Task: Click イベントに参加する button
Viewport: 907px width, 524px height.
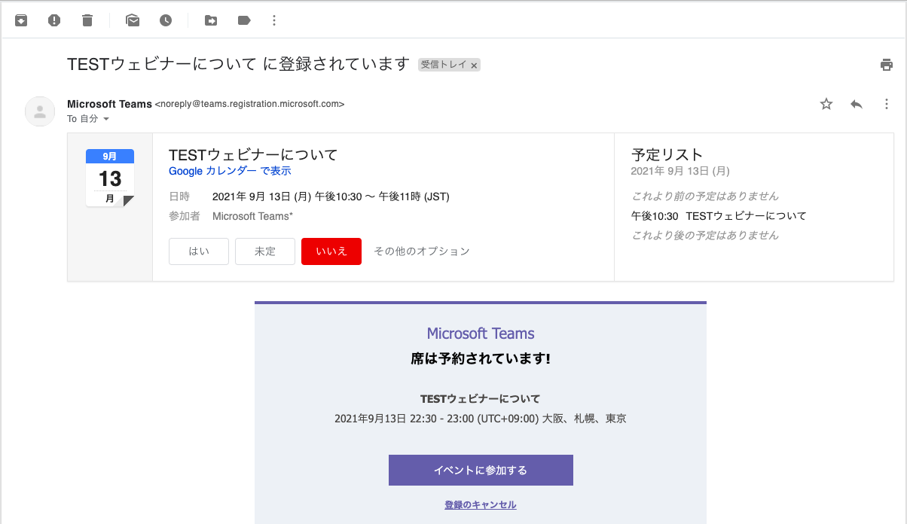Action: point(481,471)
